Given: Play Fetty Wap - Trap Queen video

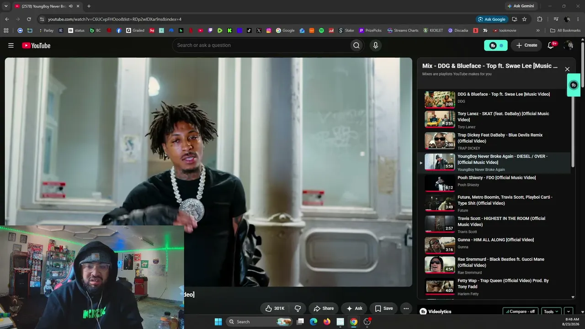Looking at the screenshot, I should pyautogui.click(x=495, y=287).
